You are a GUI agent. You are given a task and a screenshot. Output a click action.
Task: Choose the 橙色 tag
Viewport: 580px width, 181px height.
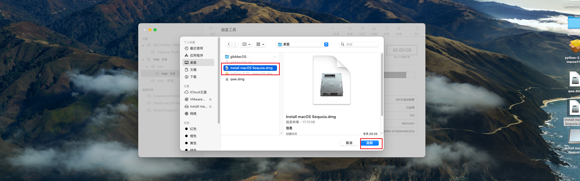pyautogui.click(x=198, y=136)
